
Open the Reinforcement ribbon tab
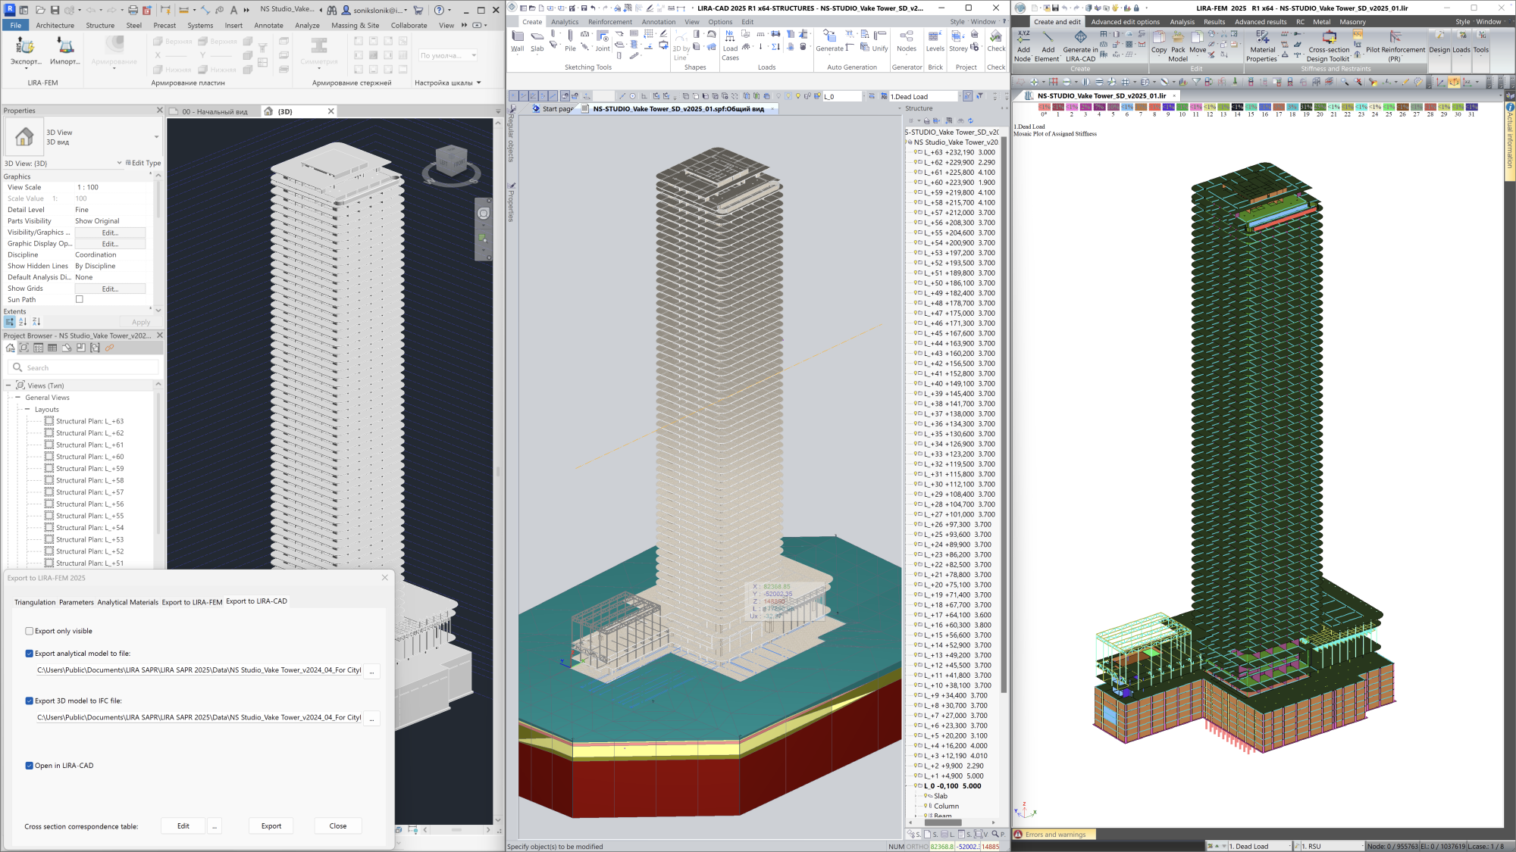point(609,22)
